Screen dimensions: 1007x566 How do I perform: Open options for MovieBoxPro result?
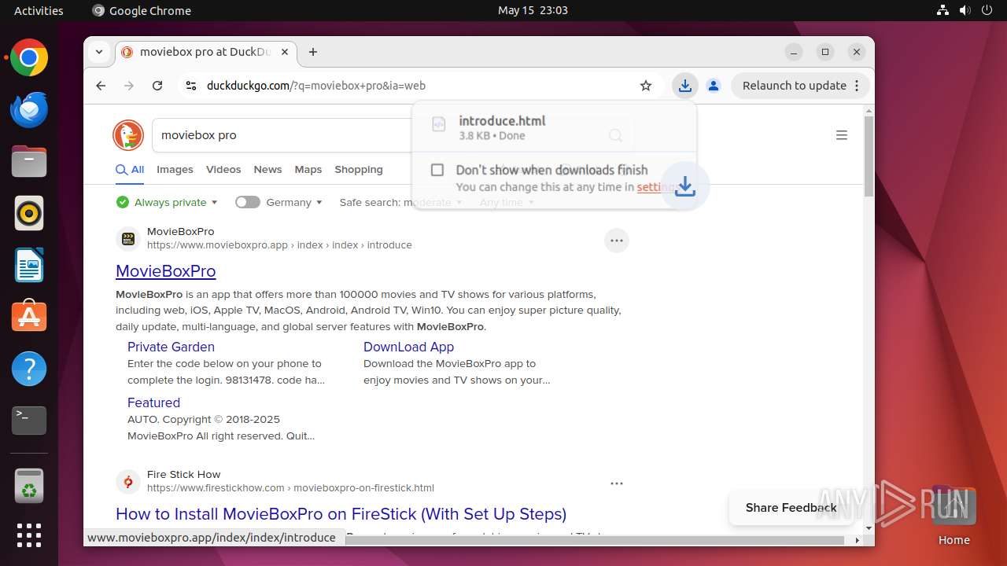click(617, 241)
